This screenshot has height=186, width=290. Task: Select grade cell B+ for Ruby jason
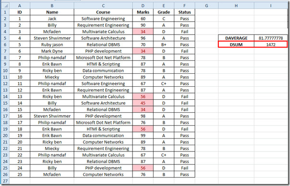164,45
